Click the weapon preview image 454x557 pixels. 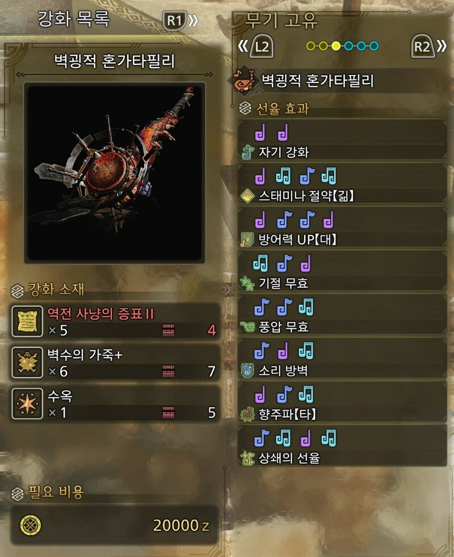115,173
